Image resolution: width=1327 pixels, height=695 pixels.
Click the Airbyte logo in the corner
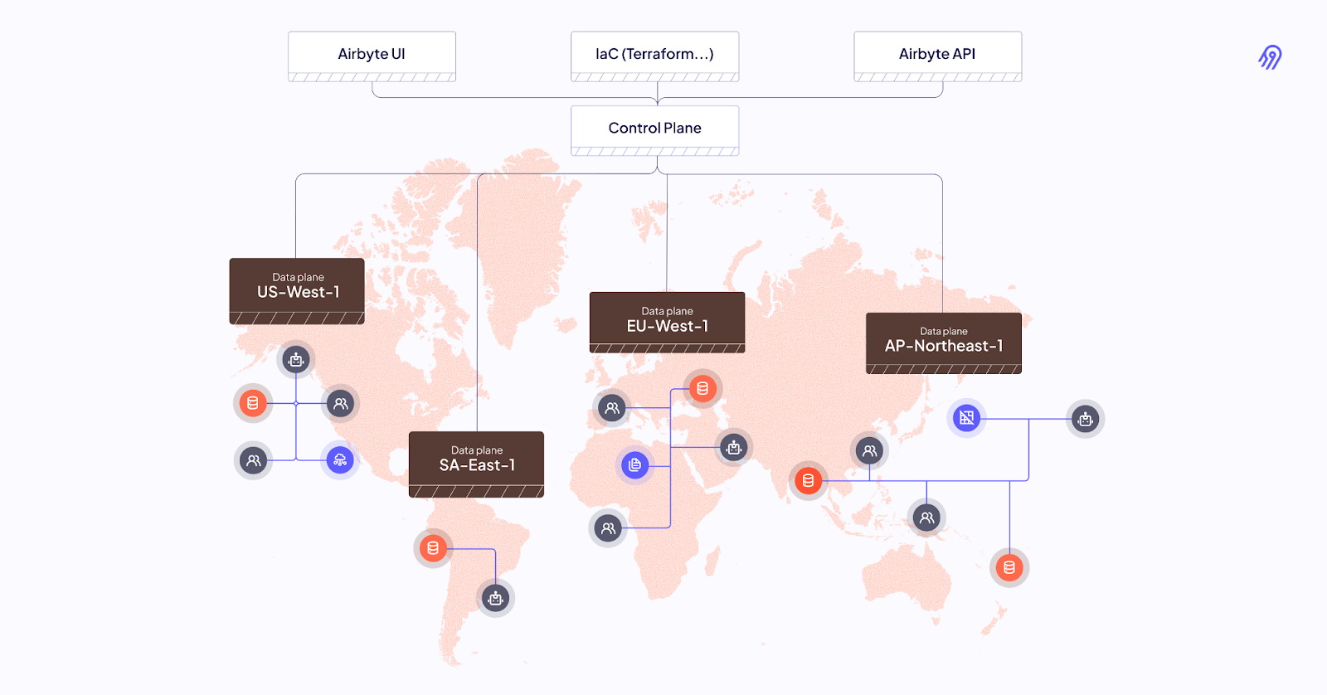click(1270, 57)
